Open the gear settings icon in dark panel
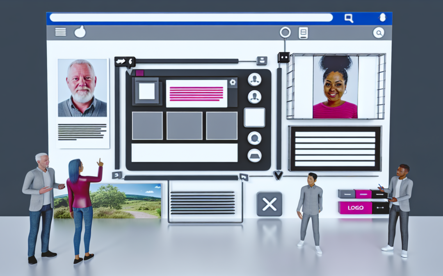Screen dimensions: 443x276 [233, 82]
